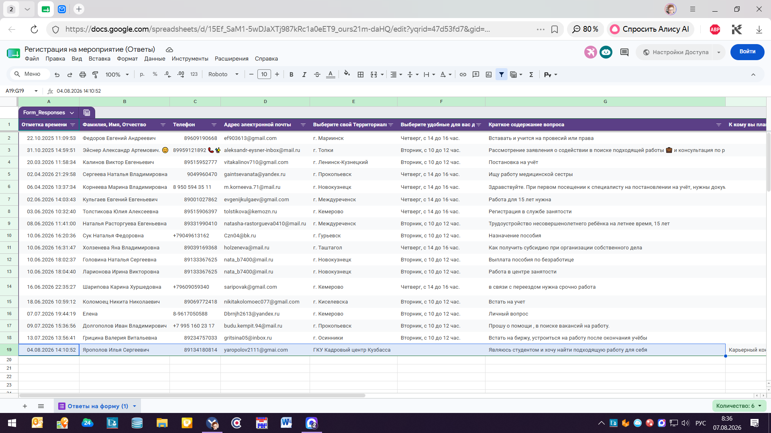This screenshot has width=771, height=433.
Task: Toggle bold formatting
Action: pos(292,75)
